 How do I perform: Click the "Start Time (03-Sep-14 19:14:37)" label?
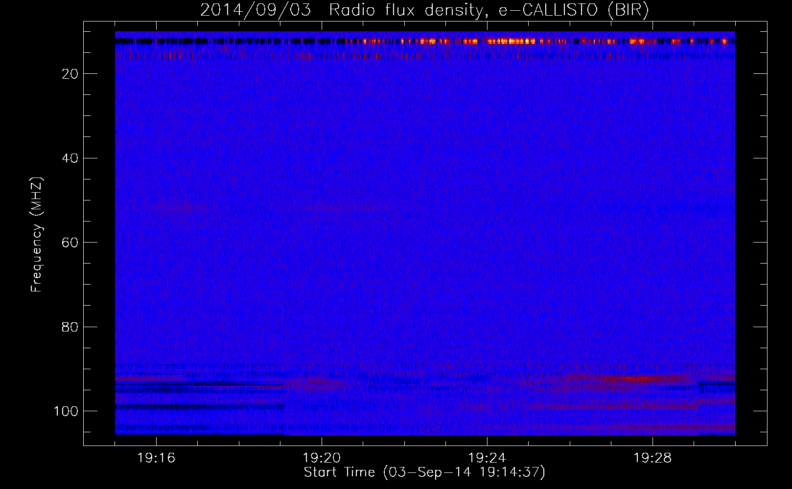click(424, 472)
